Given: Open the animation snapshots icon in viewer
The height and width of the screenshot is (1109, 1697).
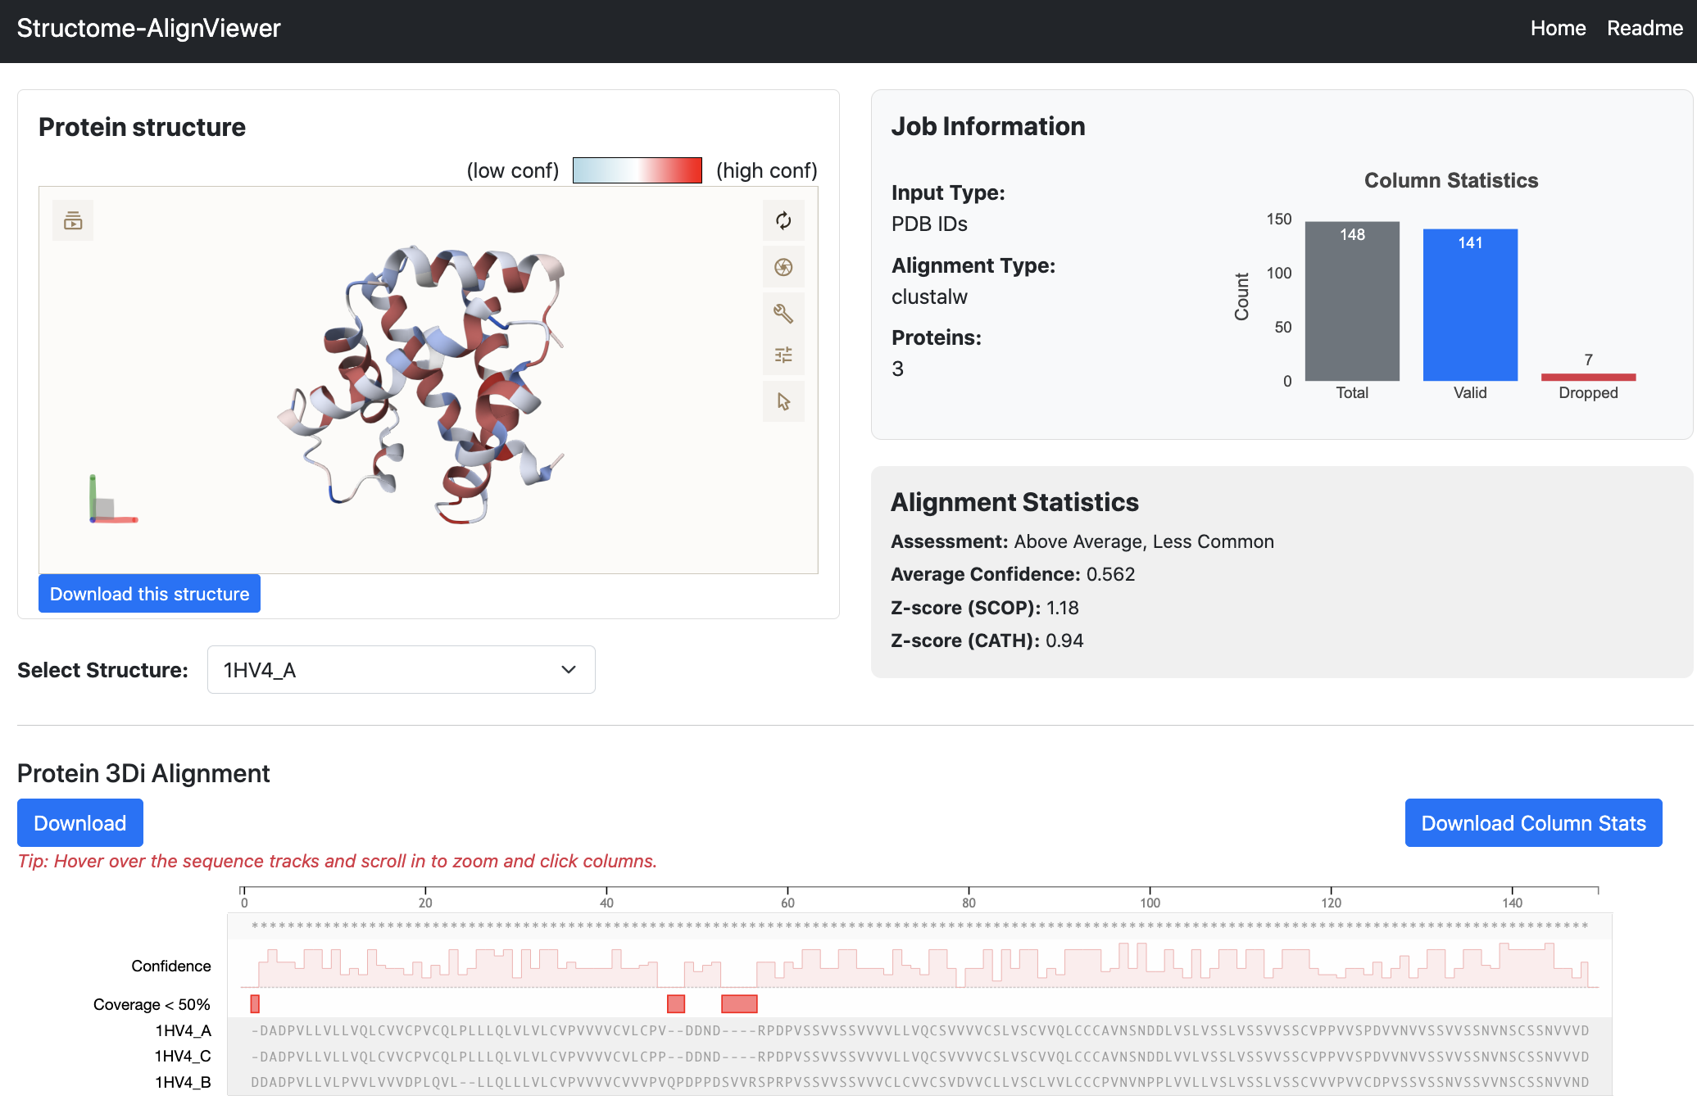Looking at the screenshot, I should coord(73,220).
